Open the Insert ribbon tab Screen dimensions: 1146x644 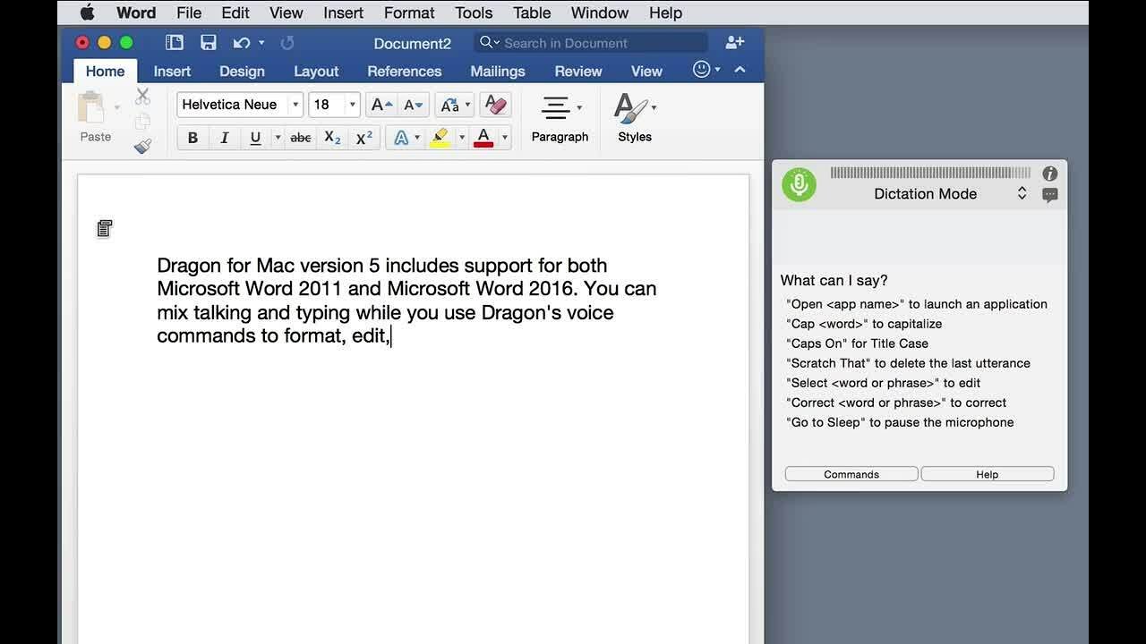point(172,71)
